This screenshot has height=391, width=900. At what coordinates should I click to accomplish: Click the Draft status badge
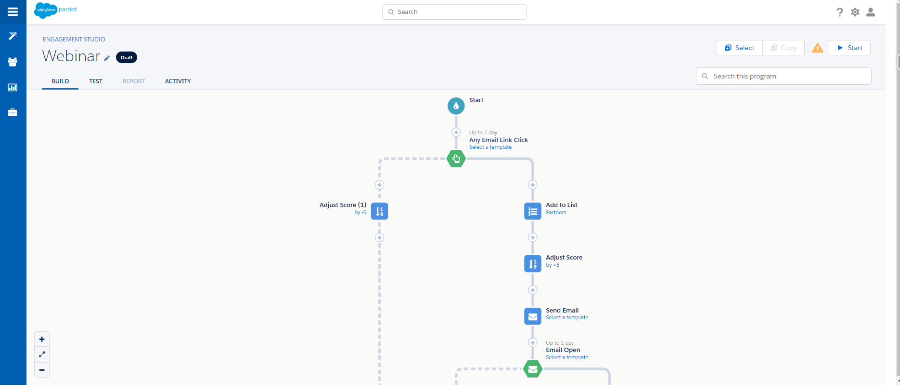(127, 57)
